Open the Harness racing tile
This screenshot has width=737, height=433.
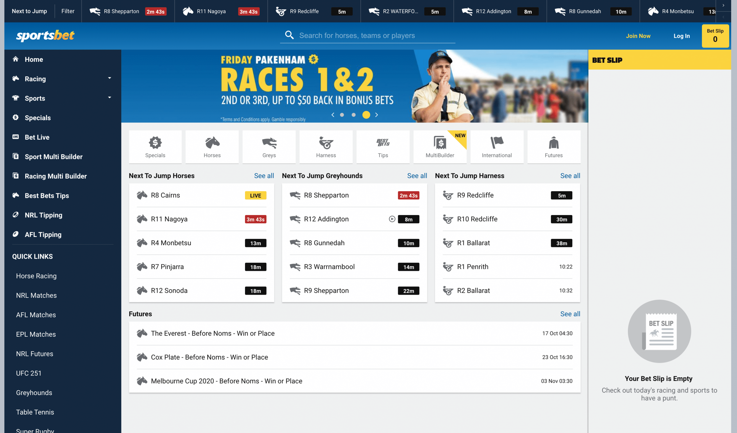click(x=326, y=147)
